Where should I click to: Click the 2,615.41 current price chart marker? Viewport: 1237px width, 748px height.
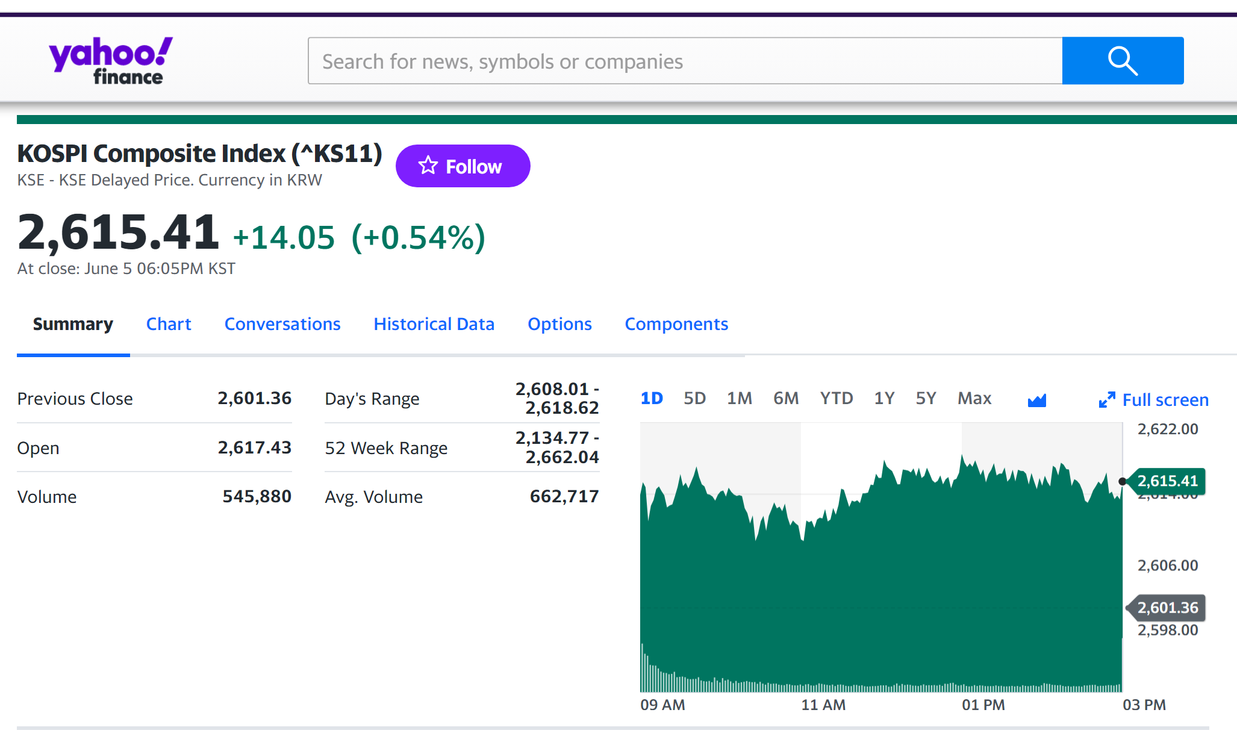tap(1167, 481)
